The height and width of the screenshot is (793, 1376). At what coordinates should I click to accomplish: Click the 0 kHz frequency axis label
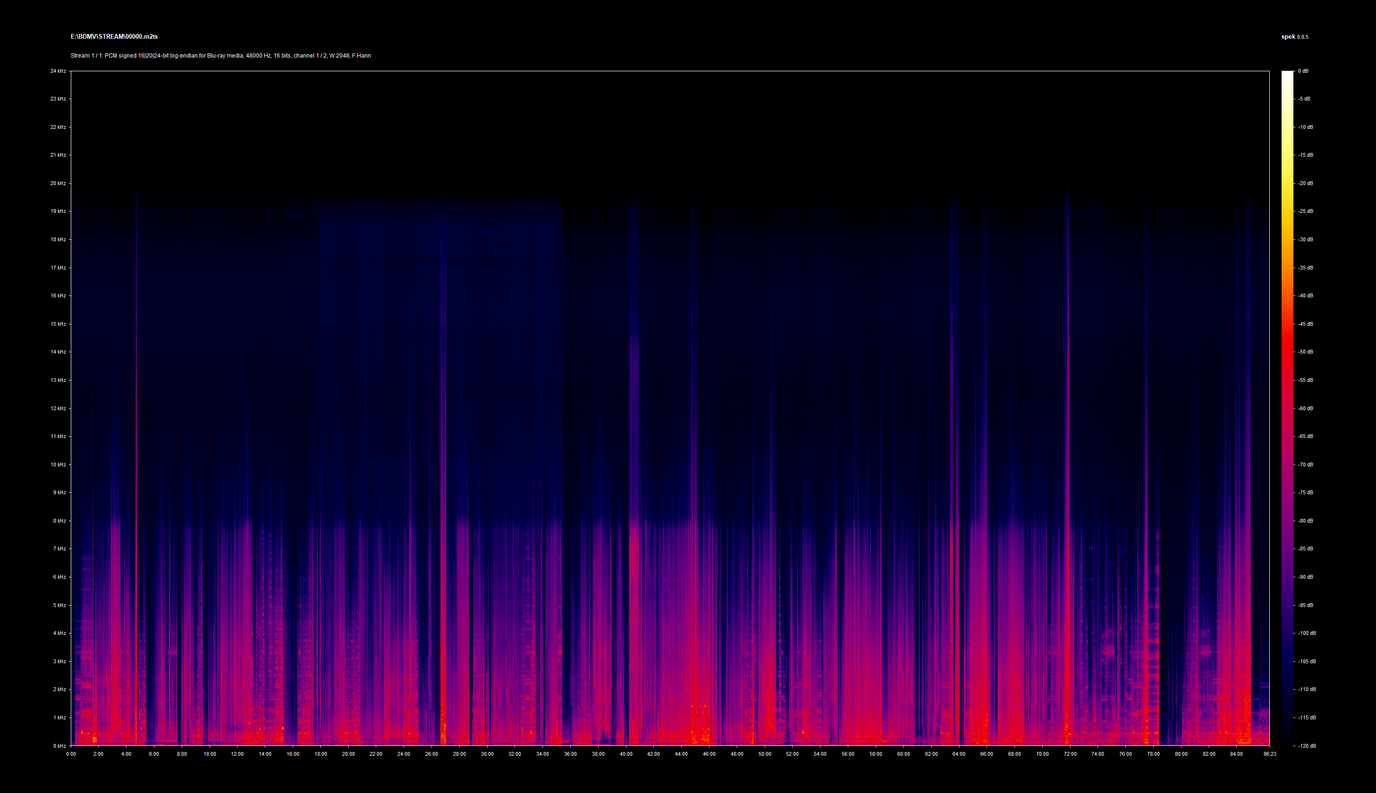click(x=59, y=746)
